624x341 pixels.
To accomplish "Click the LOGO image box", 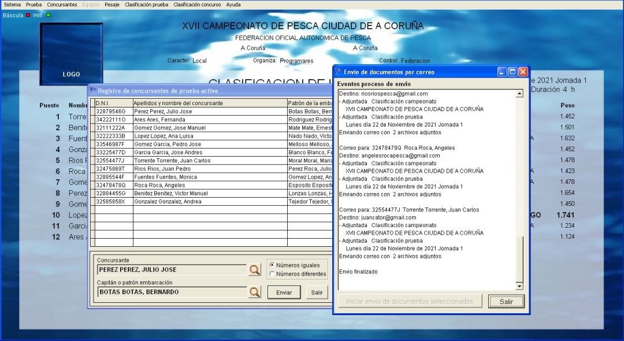I will pos(71,54).
